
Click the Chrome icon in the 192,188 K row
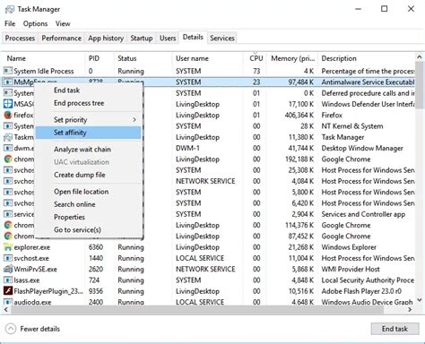coord(8,159)
